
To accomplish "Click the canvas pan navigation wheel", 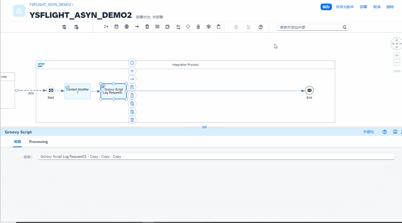I will click(397, 44).
